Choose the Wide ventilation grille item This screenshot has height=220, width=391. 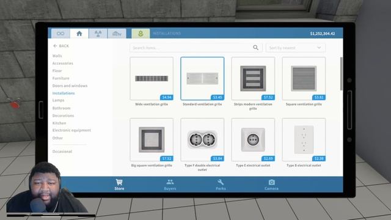[x=152, y=79]
